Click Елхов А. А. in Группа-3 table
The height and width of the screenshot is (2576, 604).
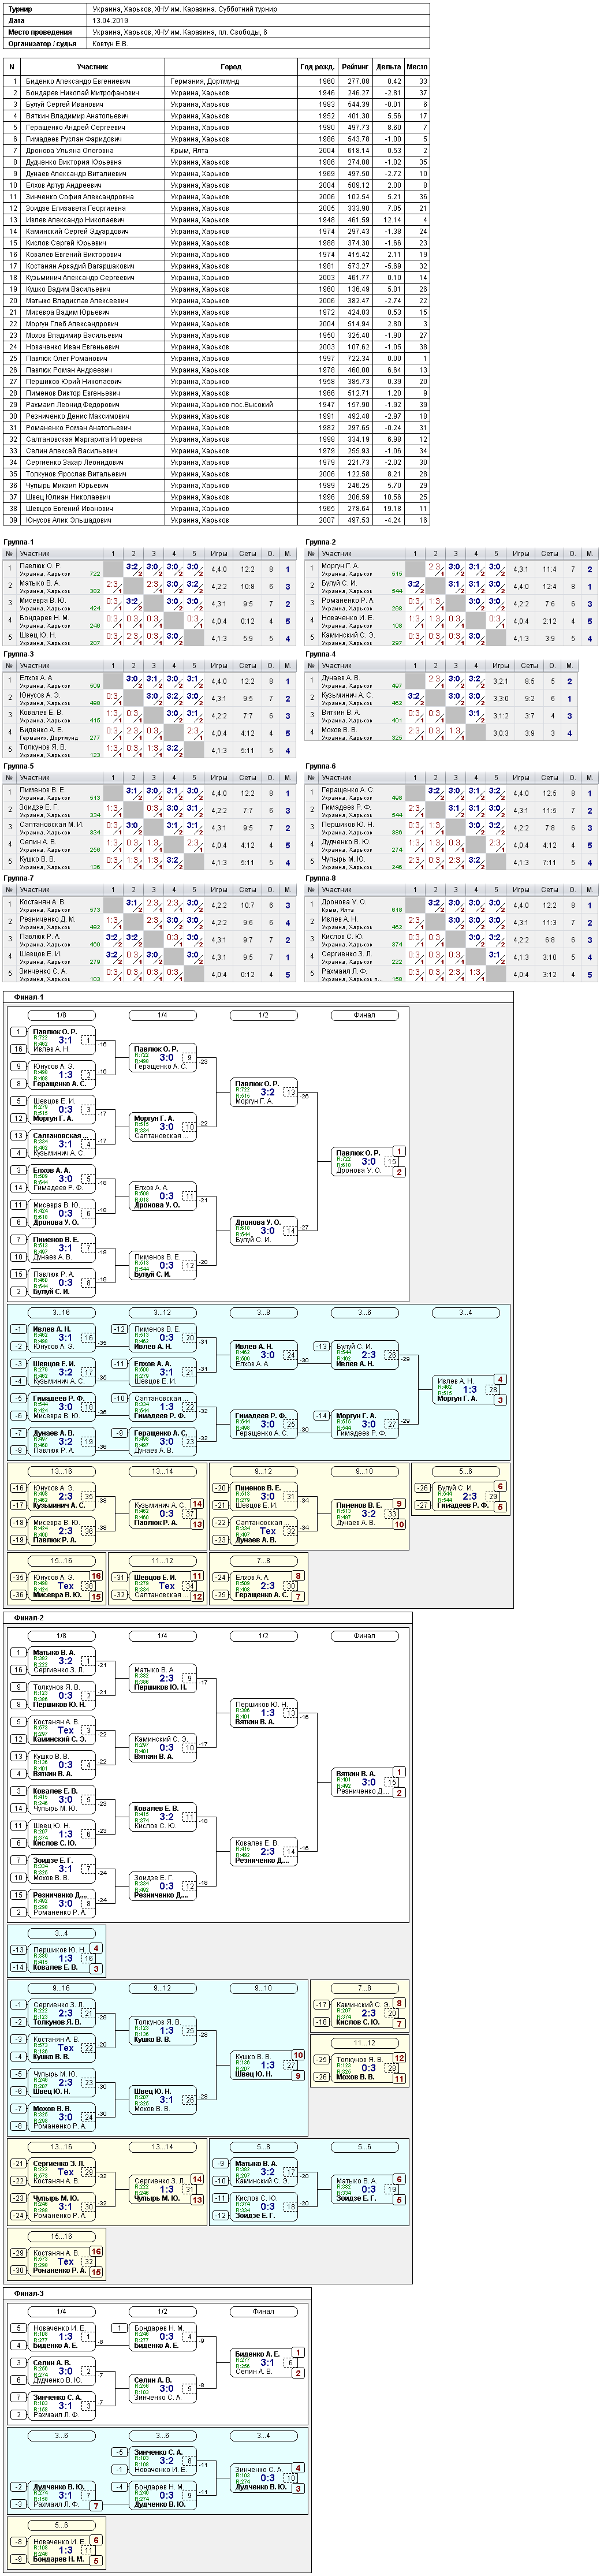[37, 678]
